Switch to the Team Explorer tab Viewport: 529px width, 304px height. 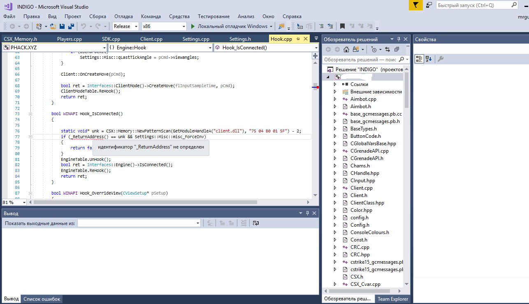(393, 299)
